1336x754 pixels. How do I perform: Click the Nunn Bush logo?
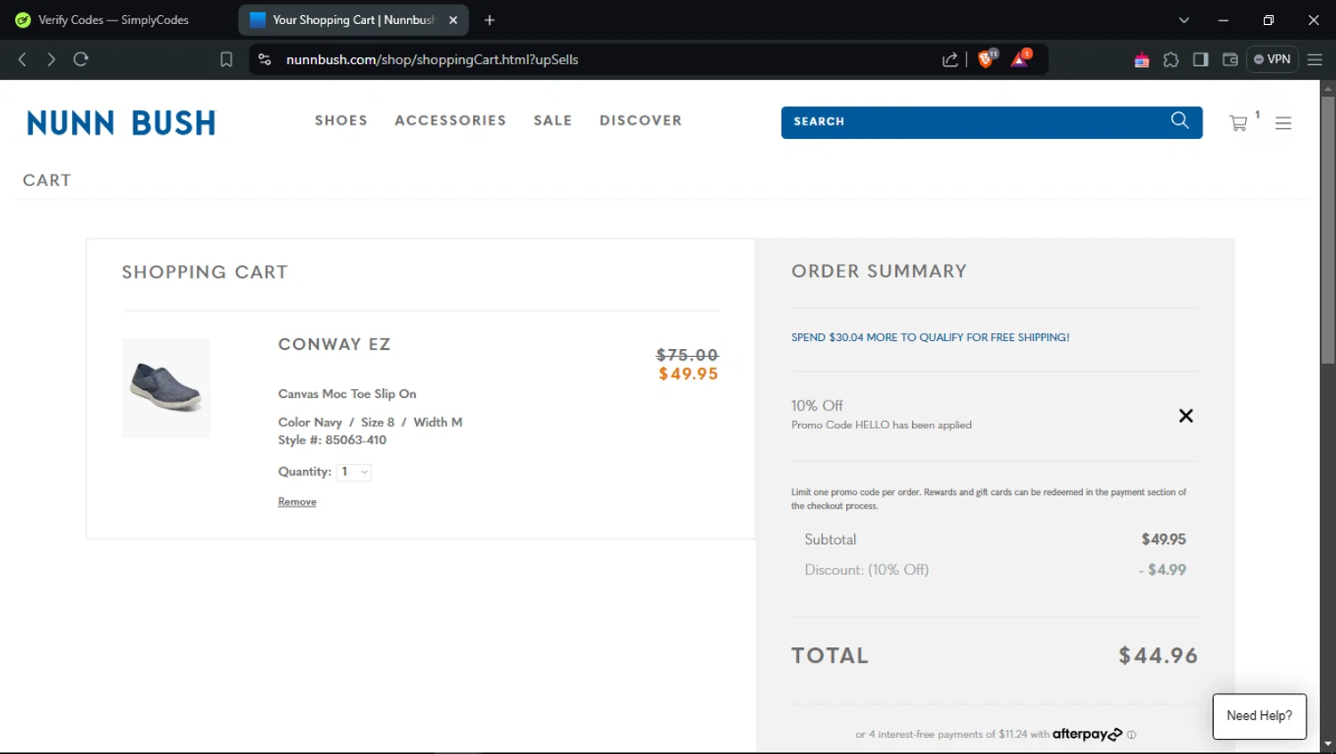121,123
